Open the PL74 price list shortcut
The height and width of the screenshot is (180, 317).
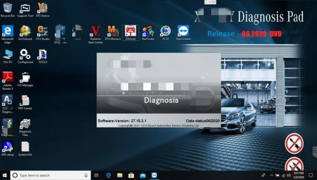165,33
